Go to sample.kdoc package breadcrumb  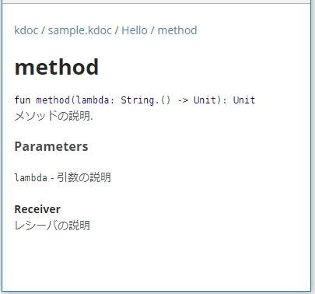pyautogui.click(x=80, y=30)
